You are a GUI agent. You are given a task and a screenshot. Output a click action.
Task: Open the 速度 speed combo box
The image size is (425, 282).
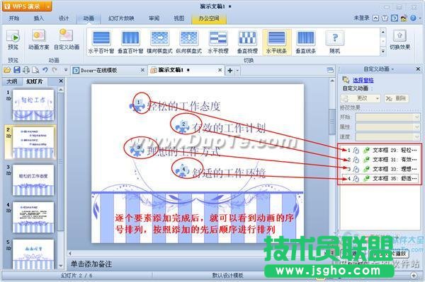(388, 136)
